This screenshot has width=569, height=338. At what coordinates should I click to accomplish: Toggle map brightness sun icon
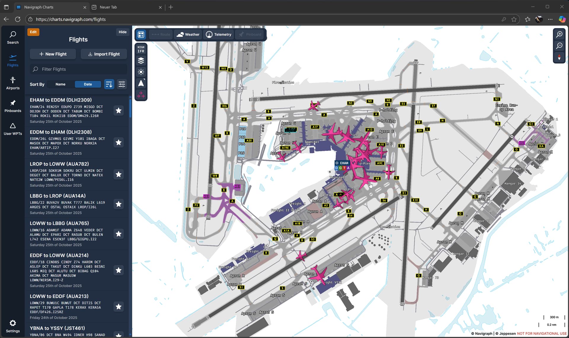(141, 72)
